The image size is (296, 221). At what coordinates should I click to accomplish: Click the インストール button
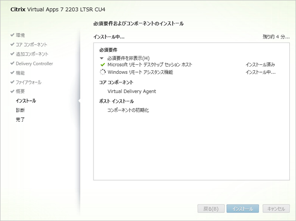click(x=243, y=209)
